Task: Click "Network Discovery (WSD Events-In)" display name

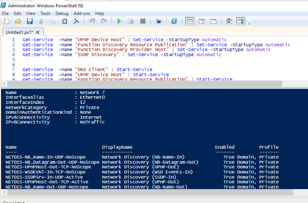Action: (147, 172)
